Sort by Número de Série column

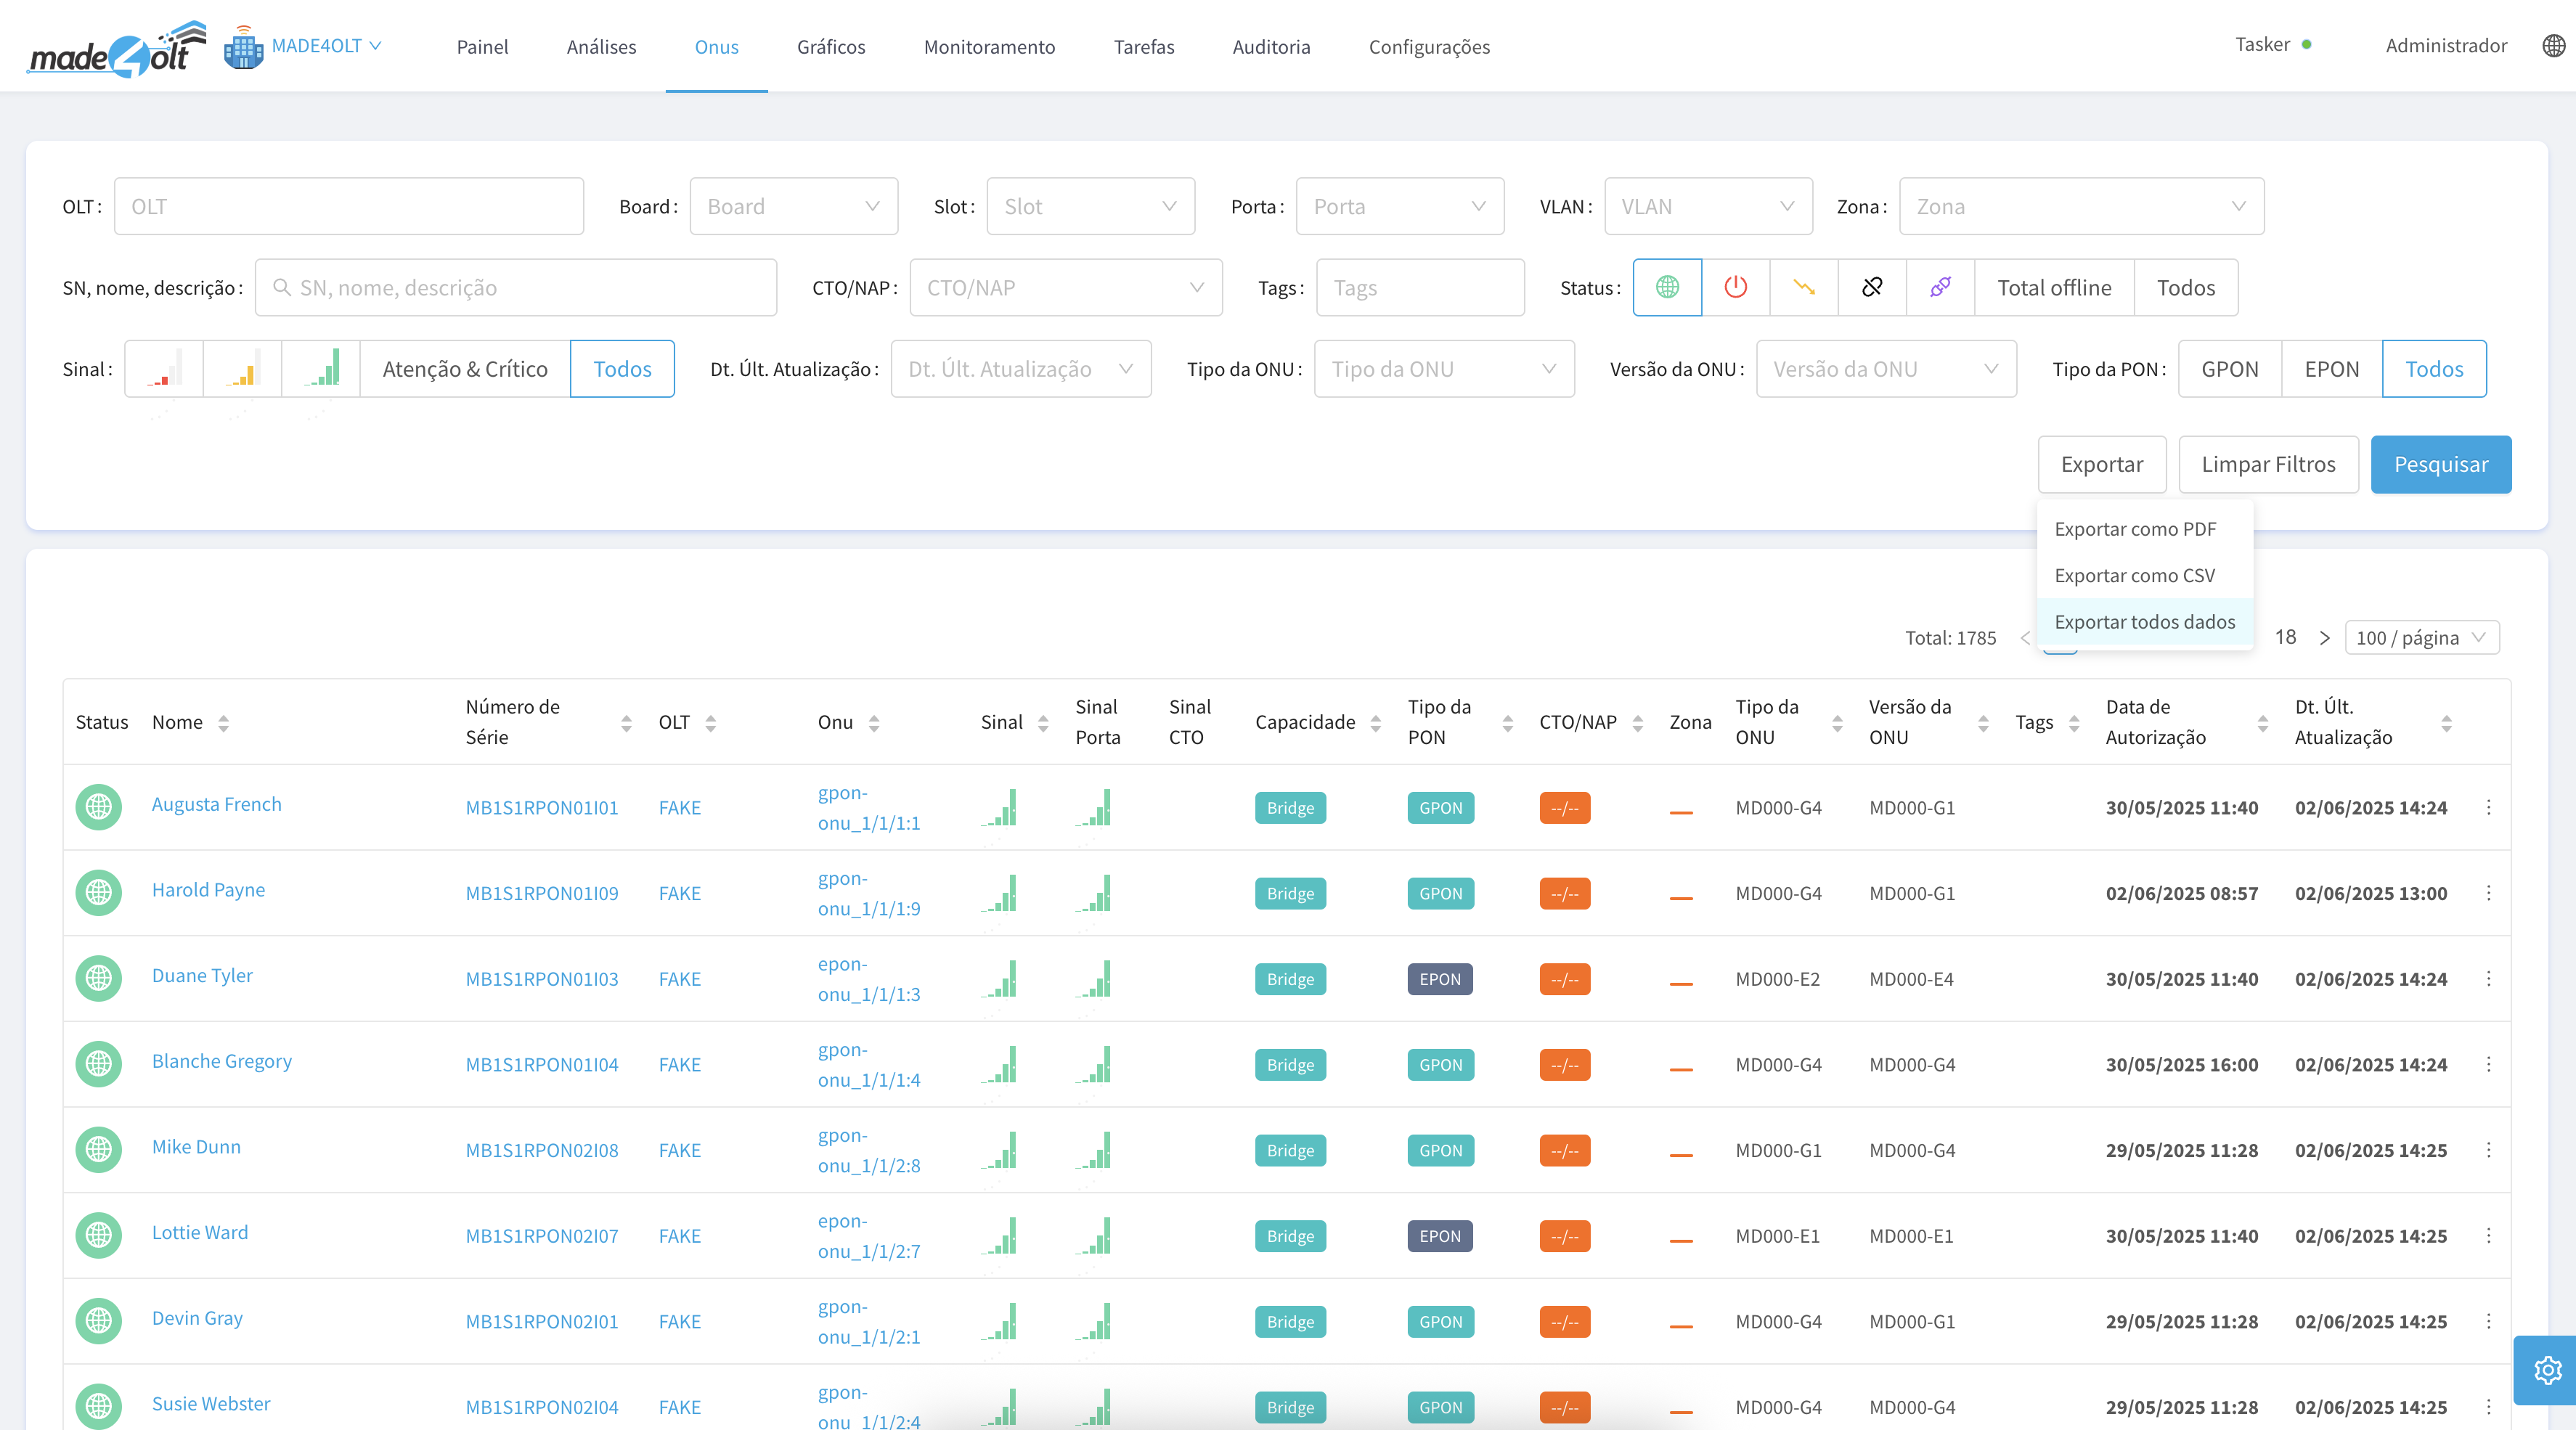click(x=626, y=723)
